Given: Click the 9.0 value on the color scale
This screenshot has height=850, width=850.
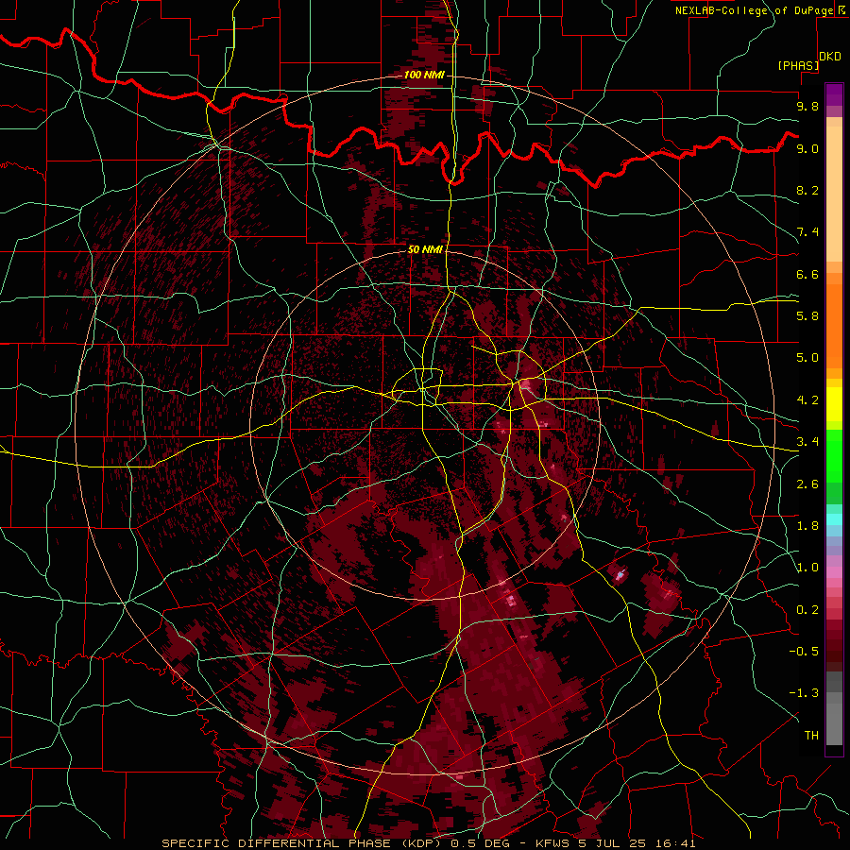Looking at the screenshot, I should [807, 148].
